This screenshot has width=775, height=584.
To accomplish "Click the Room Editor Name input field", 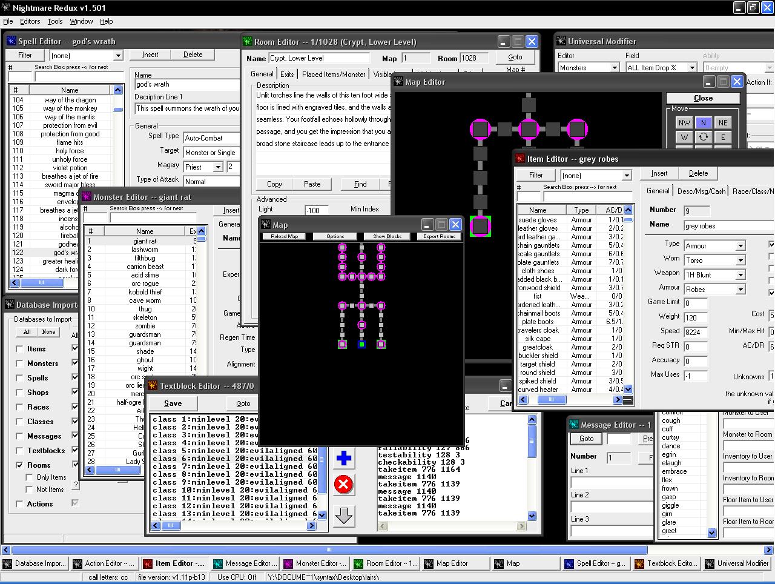I will pos(318,58).
